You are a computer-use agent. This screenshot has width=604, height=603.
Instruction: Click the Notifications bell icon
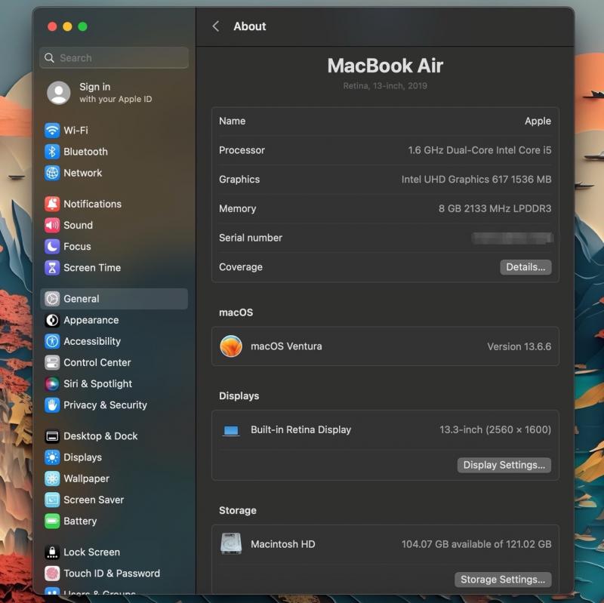click(52, 204)
